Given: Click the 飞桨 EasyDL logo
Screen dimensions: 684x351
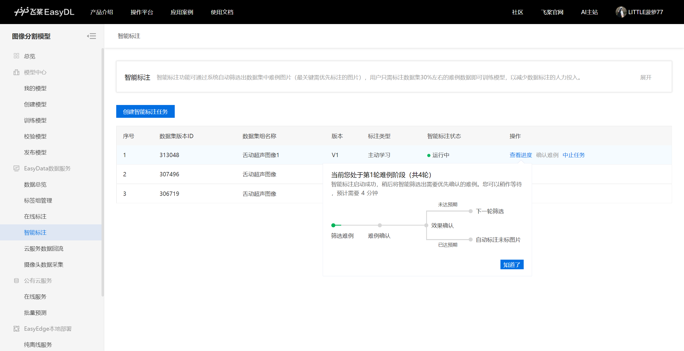Looking at the screenshot, I should point(44,12).
